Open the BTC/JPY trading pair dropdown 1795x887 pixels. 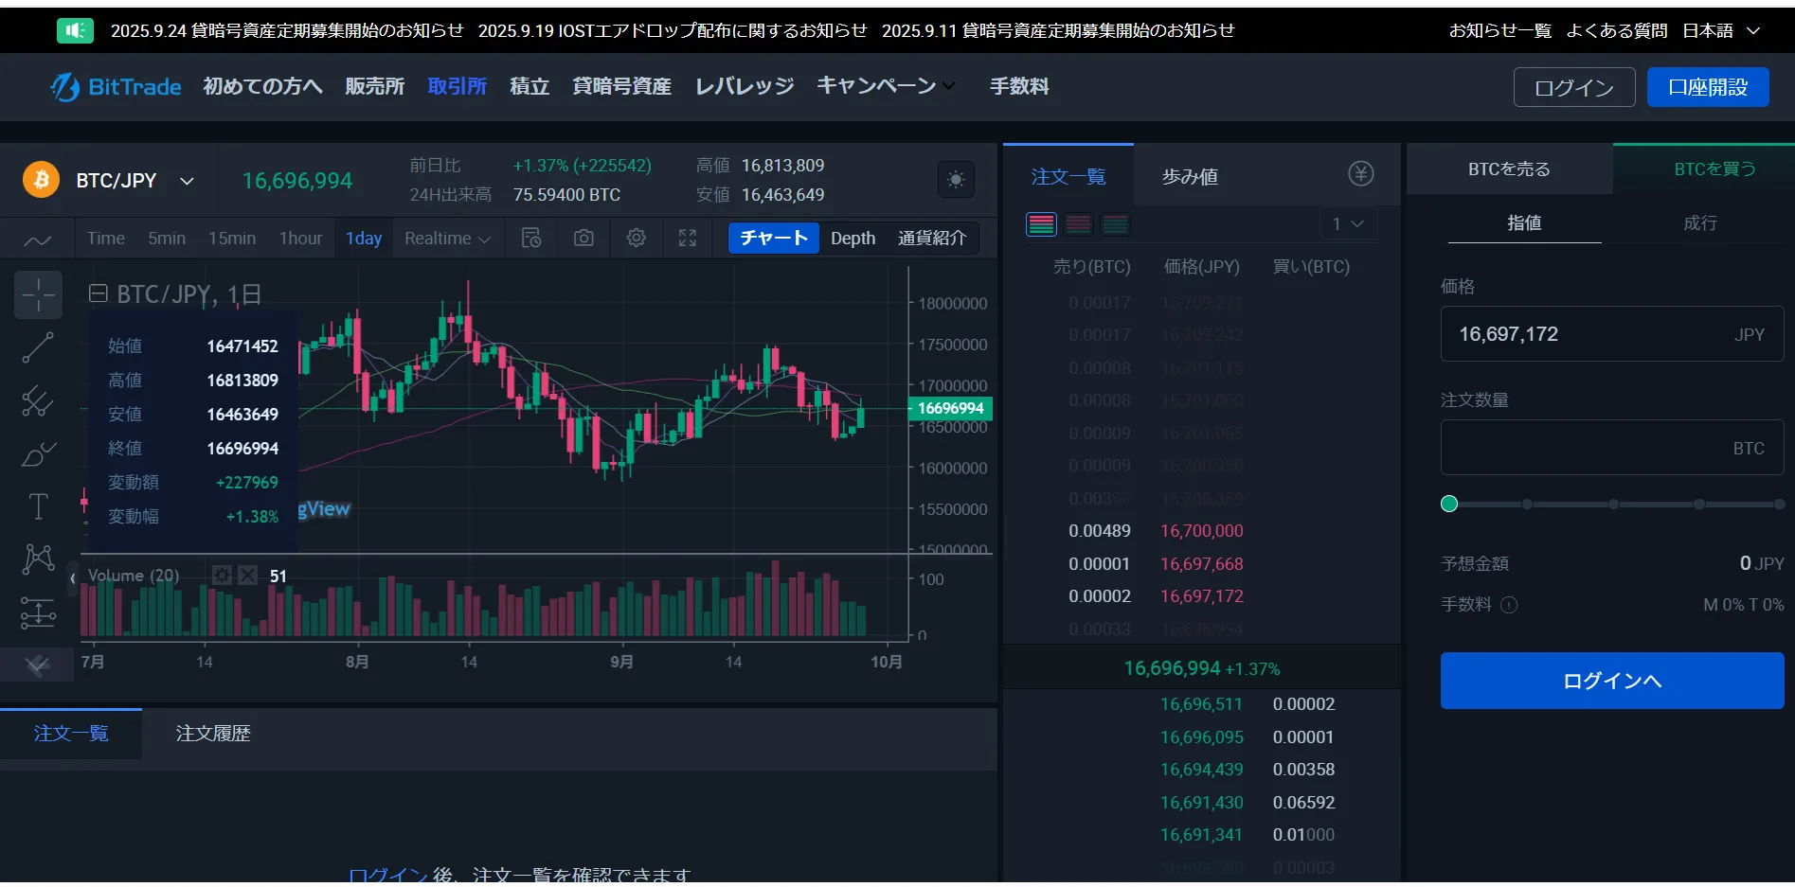click(187, 181)
